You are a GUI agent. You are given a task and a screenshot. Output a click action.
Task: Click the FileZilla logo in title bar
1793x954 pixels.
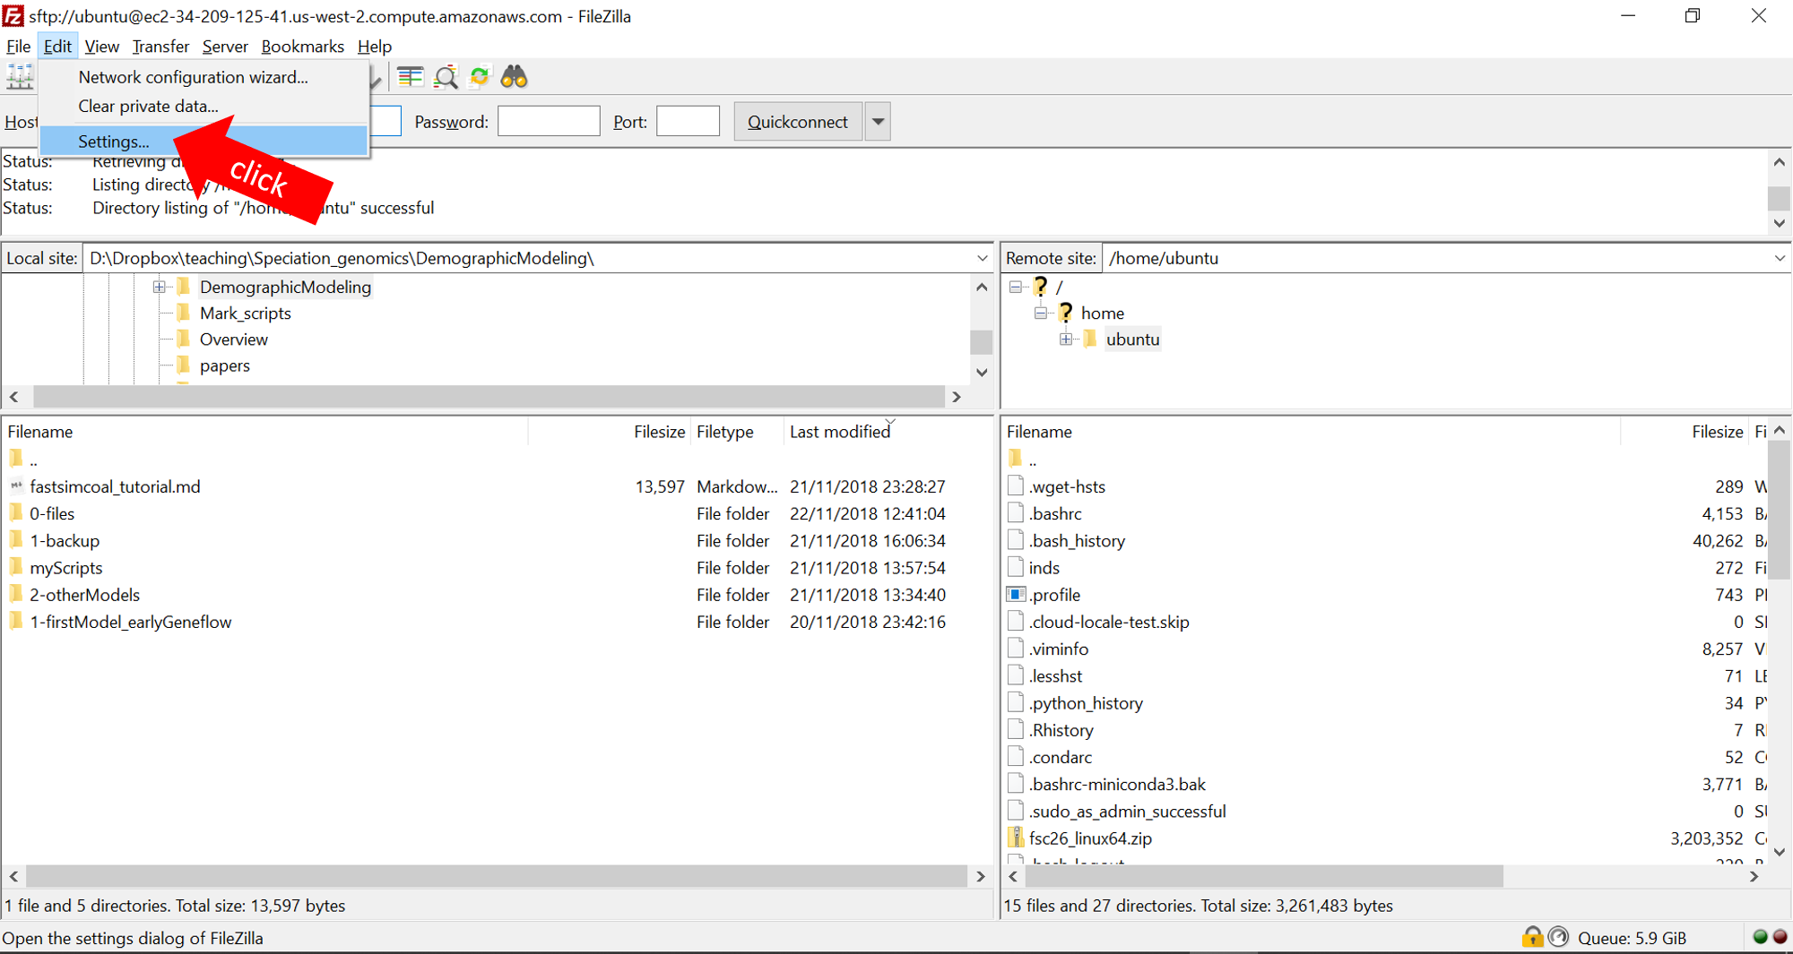[x=13, y=16]
